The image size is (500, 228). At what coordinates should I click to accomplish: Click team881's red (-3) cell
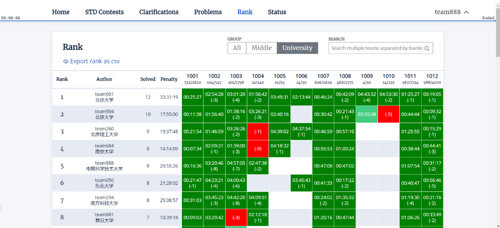pyautogui.click(x=236, y=217)
